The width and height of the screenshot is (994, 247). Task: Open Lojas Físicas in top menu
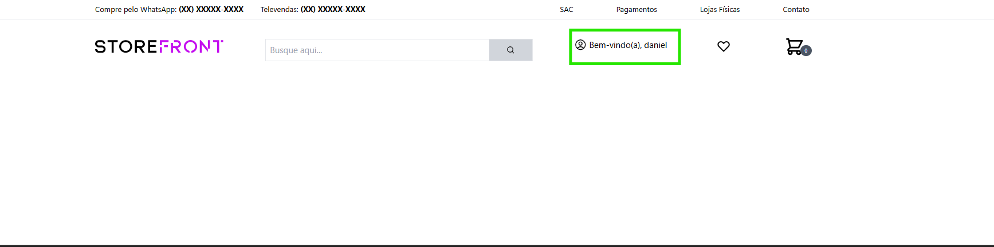720,10
